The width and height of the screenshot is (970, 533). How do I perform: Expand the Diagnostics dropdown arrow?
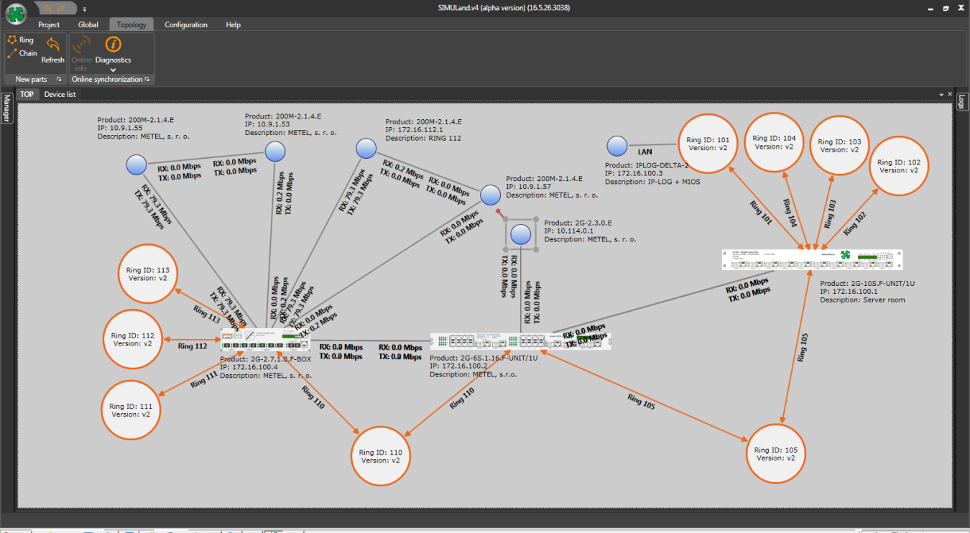point(113,70)
